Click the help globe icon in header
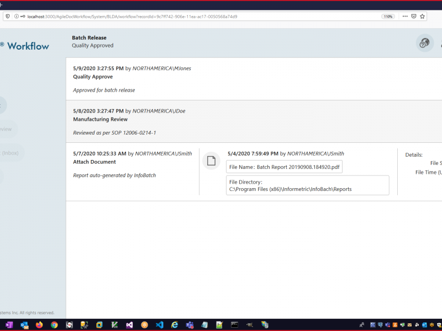Screen dimensions: 442x331 [424, 43]
